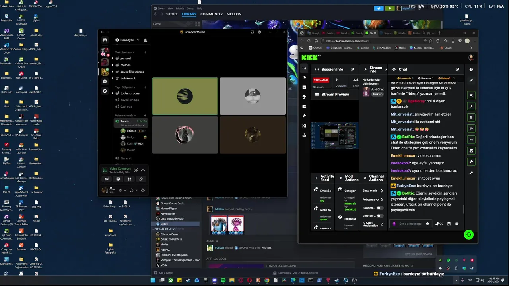This screenshot has height=286, width=509.
Task: Open Discord direct messages home icon
Action: click(x=105, y=40)
